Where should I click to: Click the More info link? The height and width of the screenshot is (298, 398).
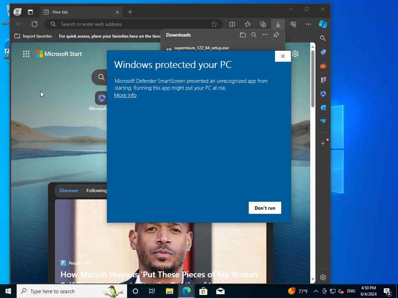125,95
